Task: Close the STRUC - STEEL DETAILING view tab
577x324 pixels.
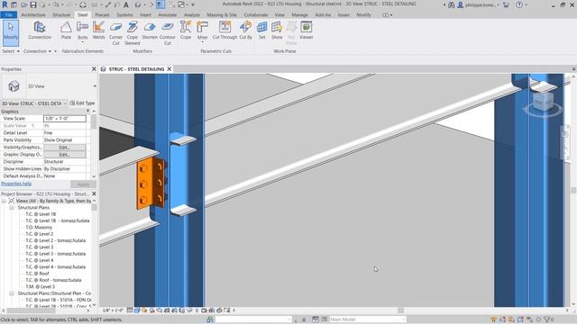Action: click(169, 69)
